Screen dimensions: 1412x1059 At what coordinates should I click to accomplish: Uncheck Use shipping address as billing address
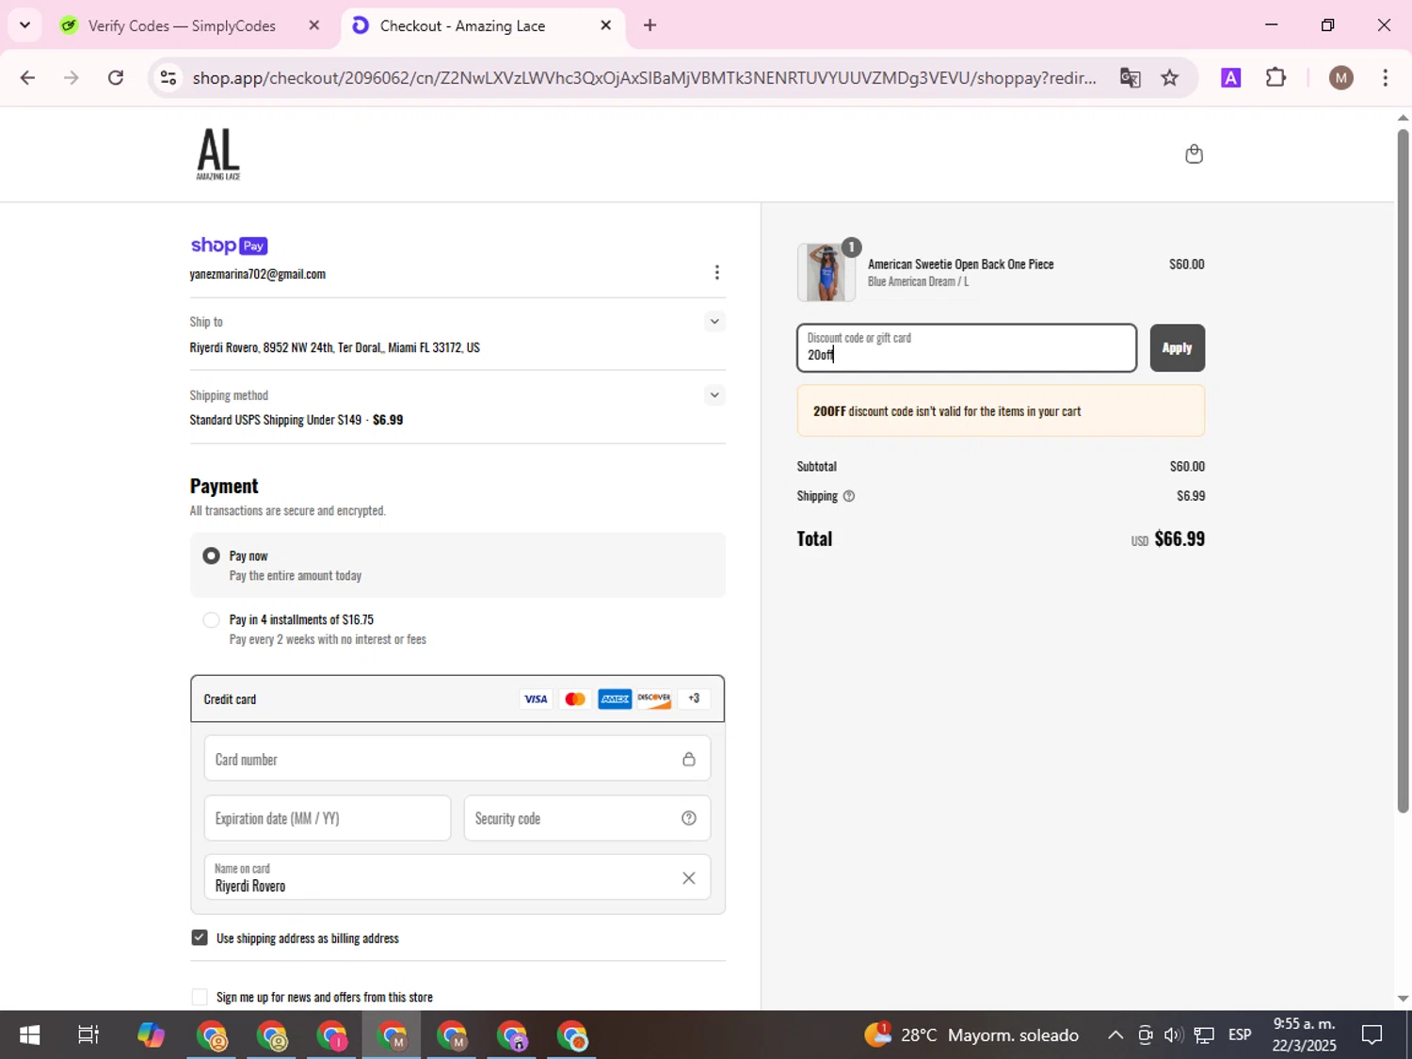click(200, 938)
